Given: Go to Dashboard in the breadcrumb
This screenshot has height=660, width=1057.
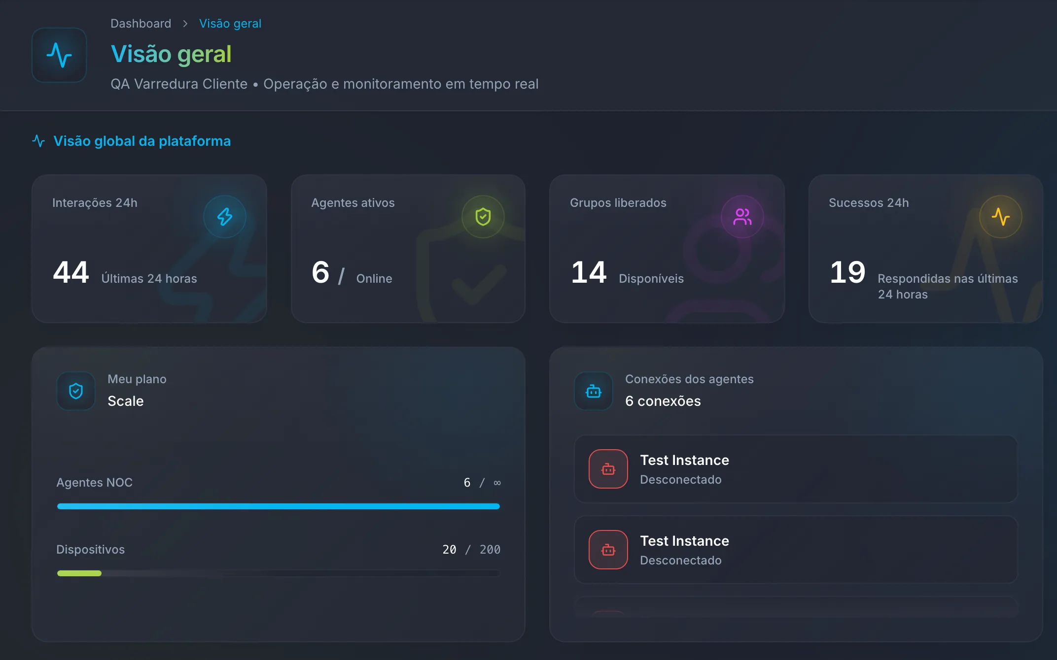Looking at the screenshot, I should pos(141,24).
